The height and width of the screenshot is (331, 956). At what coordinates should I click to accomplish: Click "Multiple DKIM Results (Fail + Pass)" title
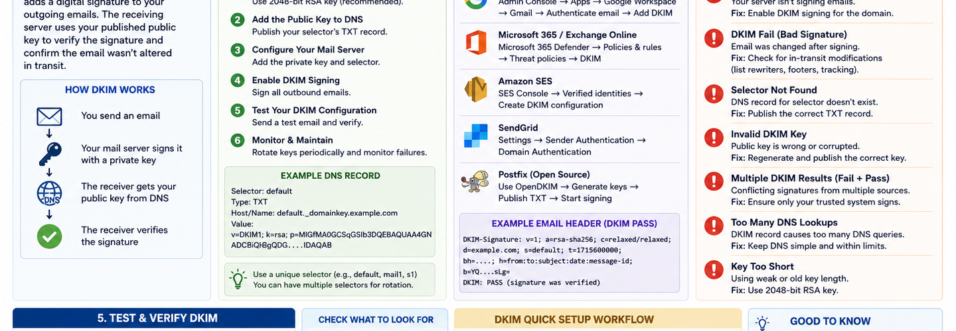coord(810,178)
